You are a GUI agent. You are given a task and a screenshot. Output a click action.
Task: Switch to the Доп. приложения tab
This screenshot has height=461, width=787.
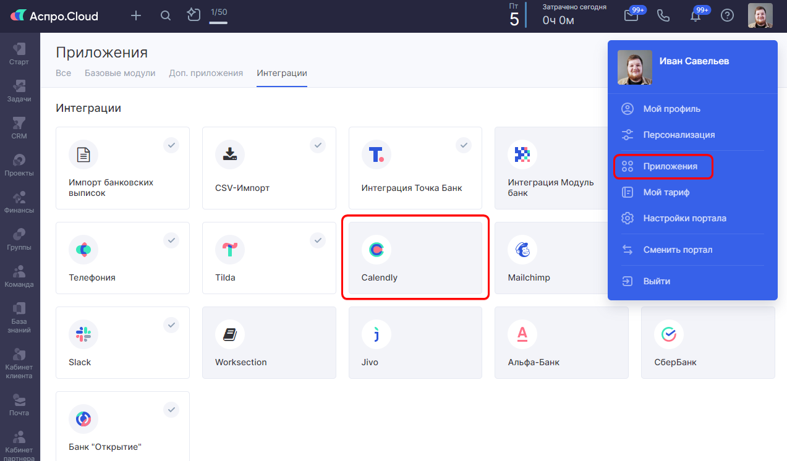tap(206, 73)
